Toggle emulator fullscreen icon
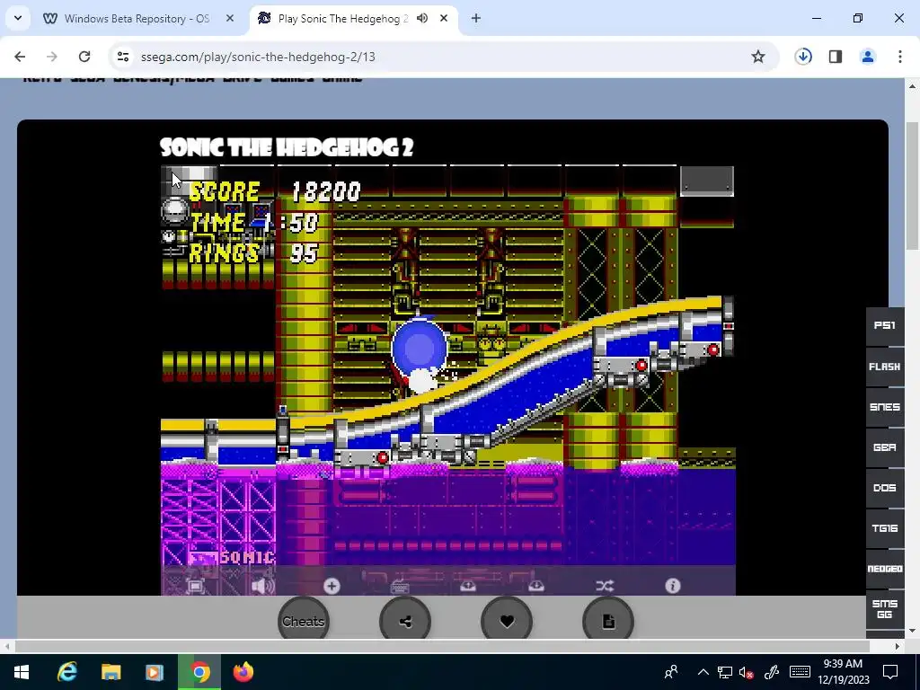Viewport: 920px width, 690px height. (195, 586)
